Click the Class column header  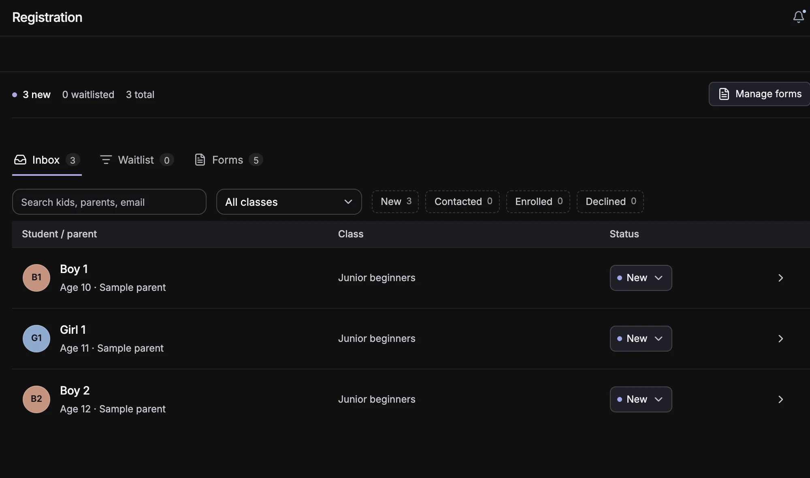(x=351, y=234)
